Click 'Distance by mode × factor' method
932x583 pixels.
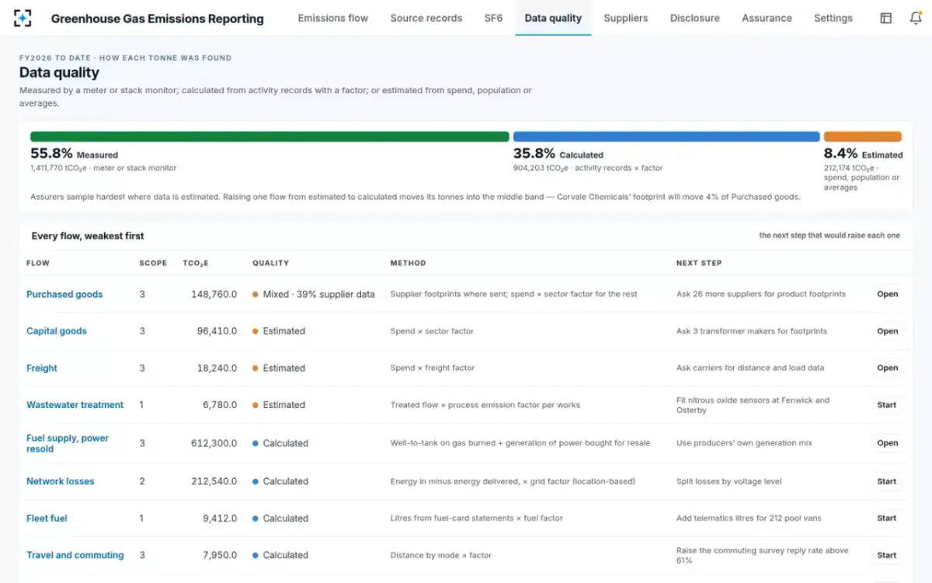pos(441,555)
